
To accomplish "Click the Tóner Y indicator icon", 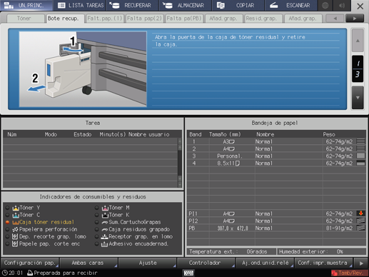I will point(16,208).
